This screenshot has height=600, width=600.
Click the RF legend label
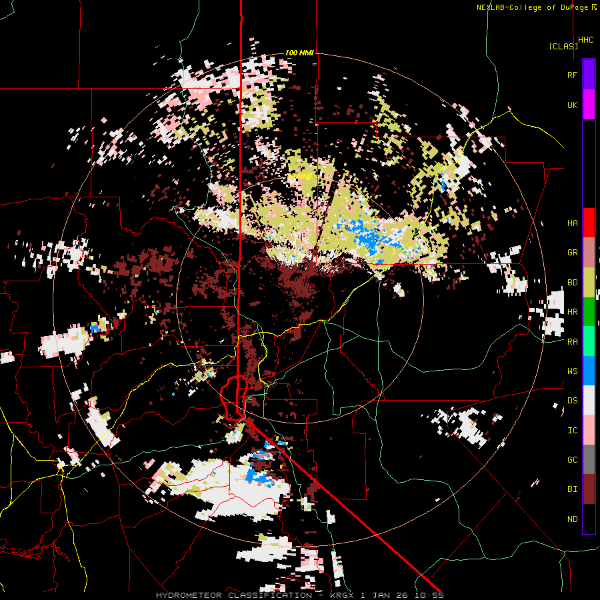tap(572, 75)
